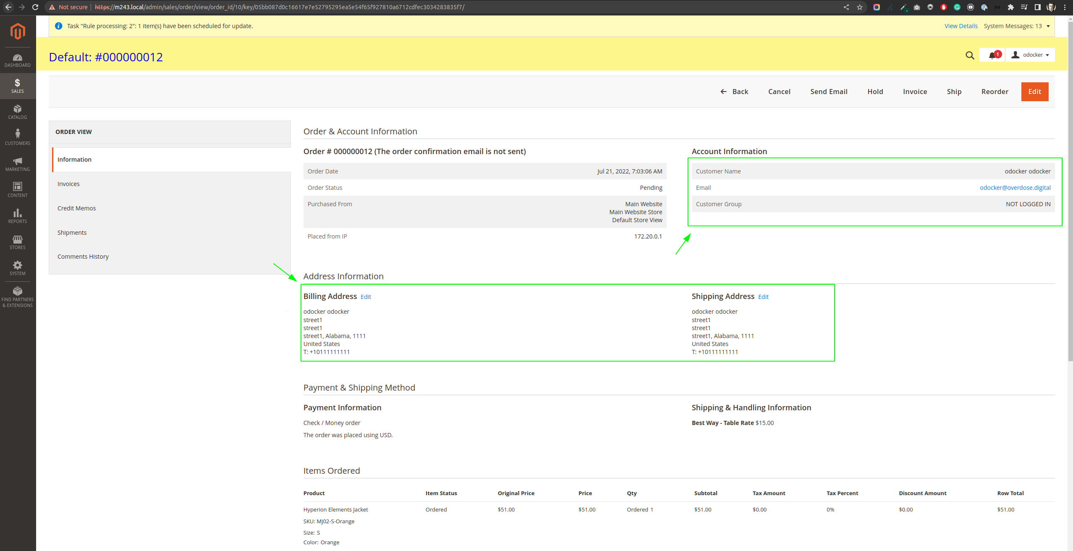
Task: Click the customer email link
Action: pos(1015,188)
